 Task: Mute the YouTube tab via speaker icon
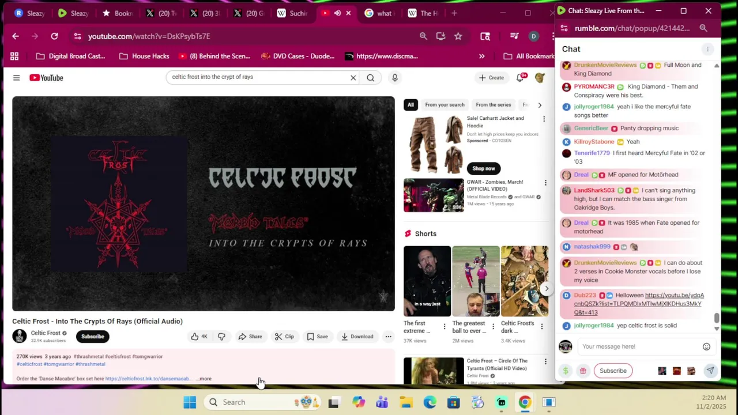337,13
